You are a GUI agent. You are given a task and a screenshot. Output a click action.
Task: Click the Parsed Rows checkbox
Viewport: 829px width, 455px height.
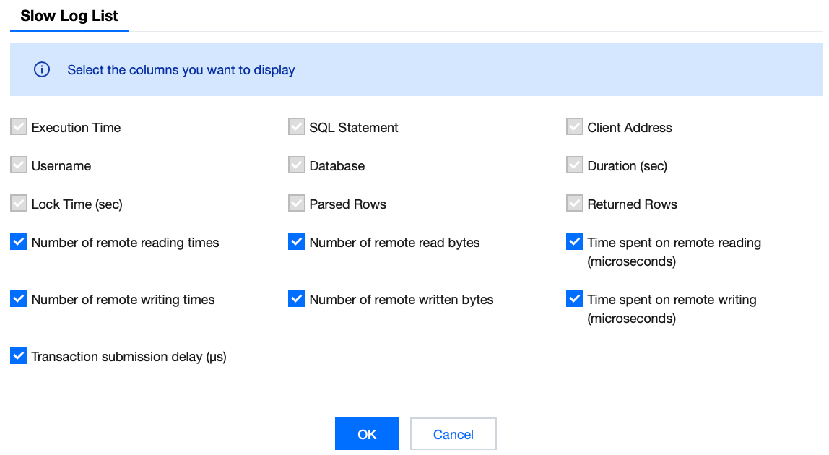(297, 204)
